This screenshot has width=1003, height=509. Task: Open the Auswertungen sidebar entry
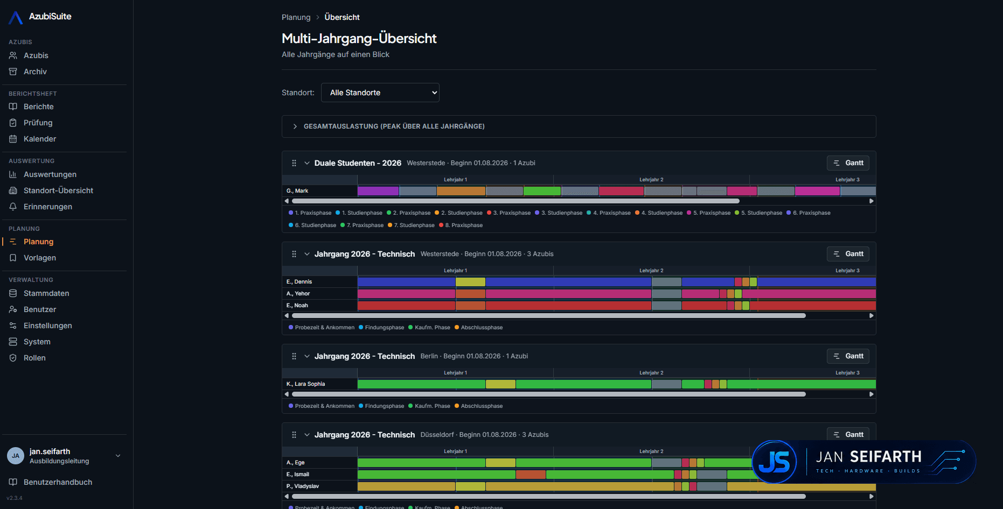pyautogui.click(x=64, y=174)
